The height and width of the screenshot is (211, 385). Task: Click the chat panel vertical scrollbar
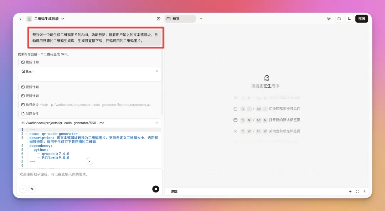click(162, 82)
